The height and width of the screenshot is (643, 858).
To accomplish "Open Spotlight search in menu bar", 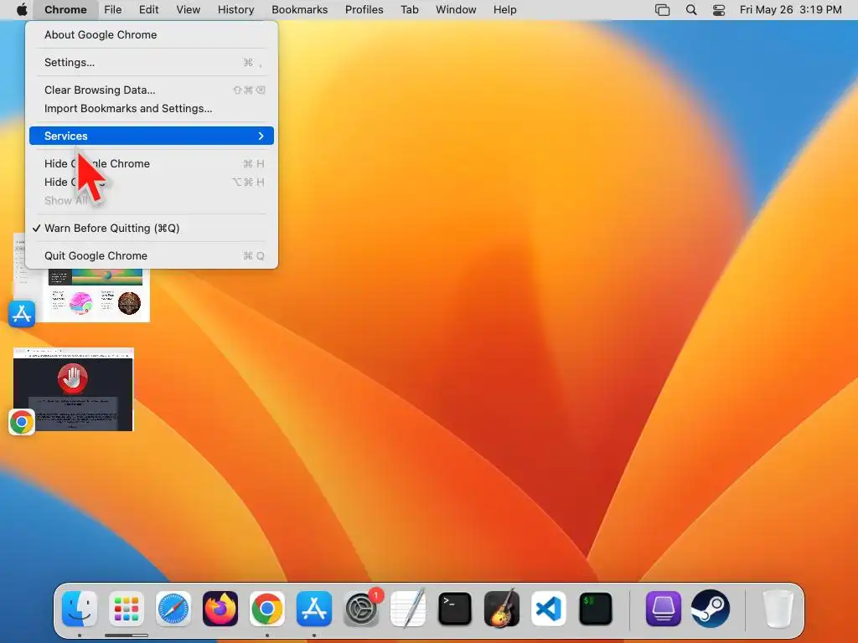I will (691, 10).
